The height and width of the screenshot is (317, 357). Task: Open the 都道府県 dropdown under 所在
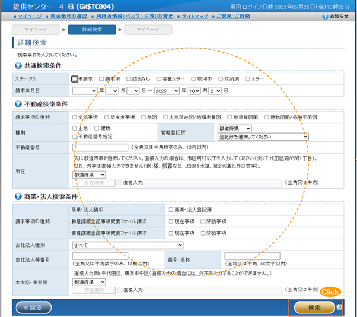[90, 175]
